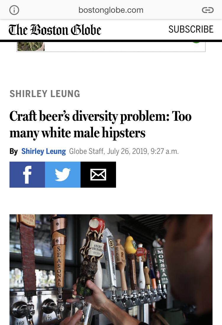This screenshot has height=325, width=222.
Task: Share article on Twitter
Action: coord(62,175)
